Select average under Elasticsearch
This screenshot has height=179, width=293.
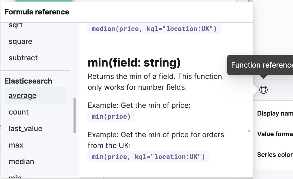click(23, 96)
